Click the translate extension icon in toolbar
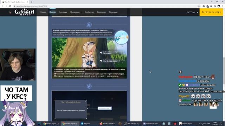Viewport: 225px width, 126px height. 208,6
